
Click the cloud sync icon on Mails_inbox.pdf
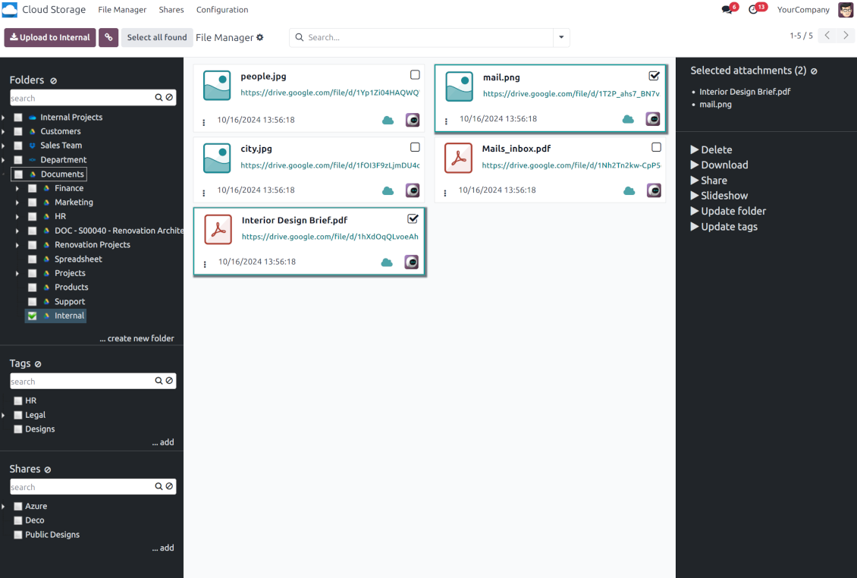pyautogui.click(x=629, y=191)
